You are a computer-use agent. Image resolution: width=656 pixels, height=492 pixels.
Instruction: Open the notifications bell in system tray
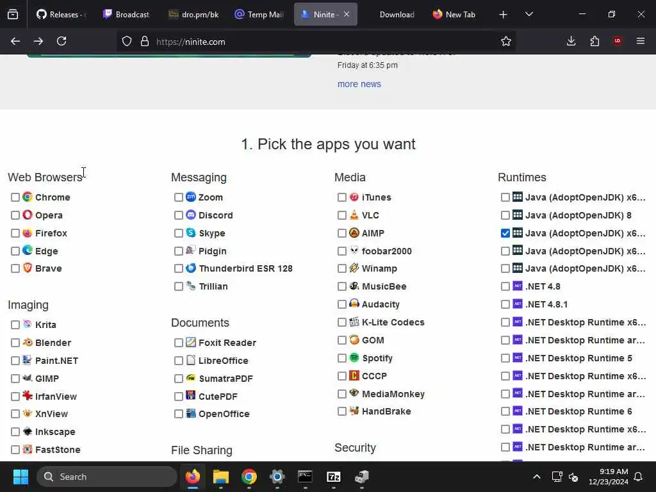click(x=639, y=477)
